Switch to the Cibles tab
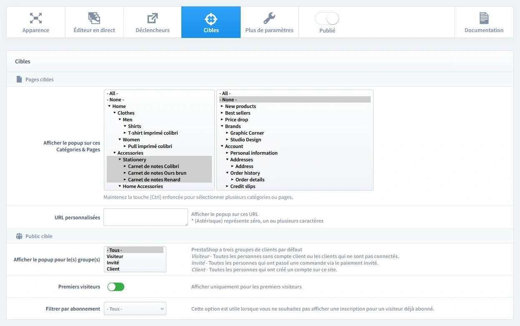520x326 pixels. (211, 30)
